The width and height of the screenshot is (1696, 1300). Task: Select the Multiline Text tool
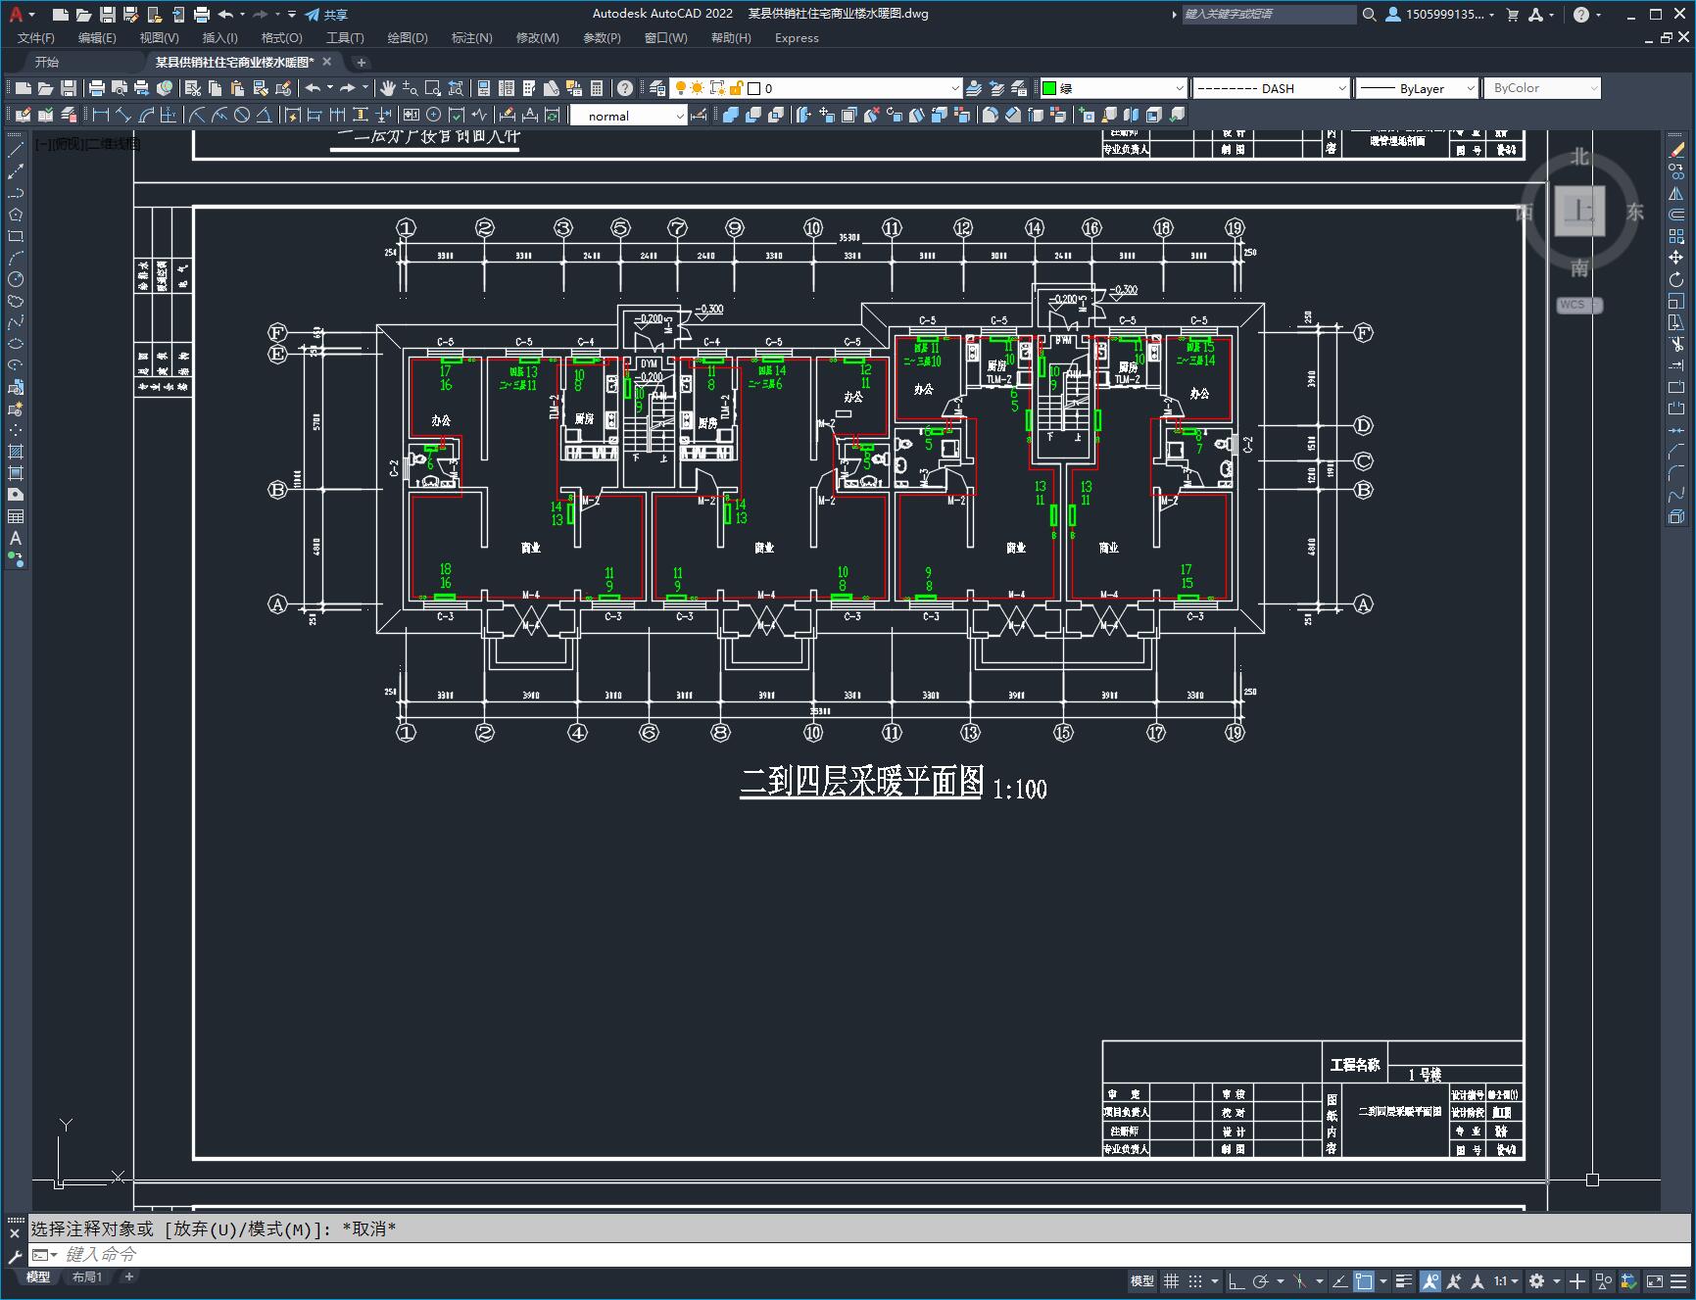[x=15, y=538]
